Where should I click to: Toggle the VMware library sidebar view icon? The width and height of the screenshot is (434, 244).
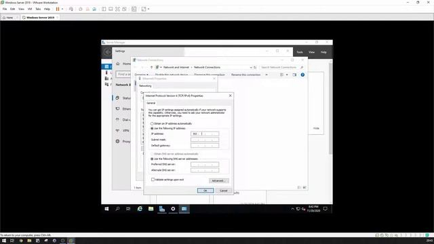(x=104, y=9)
